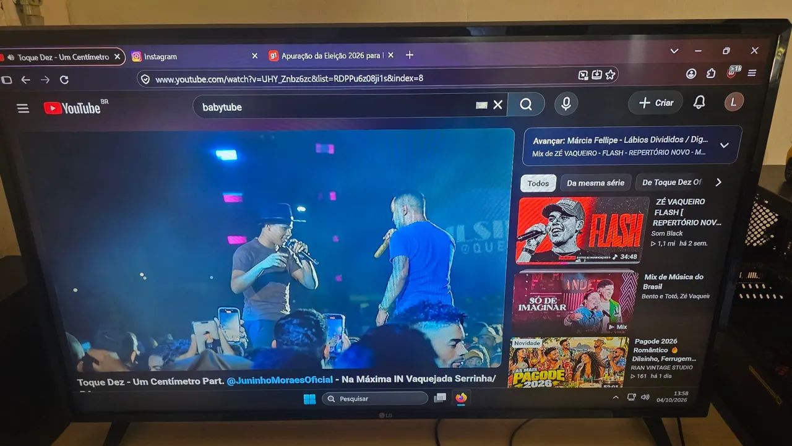Click the Som Black channel name
Screen dimensions: 792x446
pyautogui.click(x=666, y=234)
